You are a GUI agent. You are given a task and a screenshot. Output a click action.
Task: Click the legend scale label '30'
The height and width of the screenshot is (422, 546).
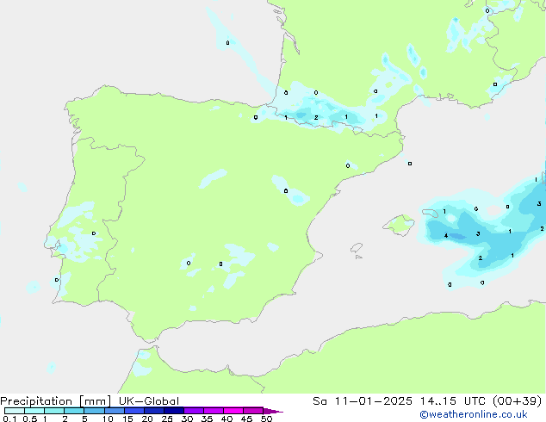coord(187,419)
